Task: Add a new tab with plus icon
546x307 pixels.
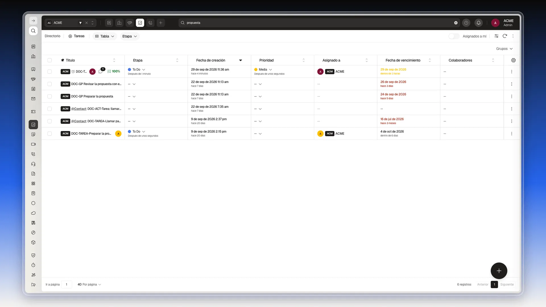Action: tap(161, 23)
